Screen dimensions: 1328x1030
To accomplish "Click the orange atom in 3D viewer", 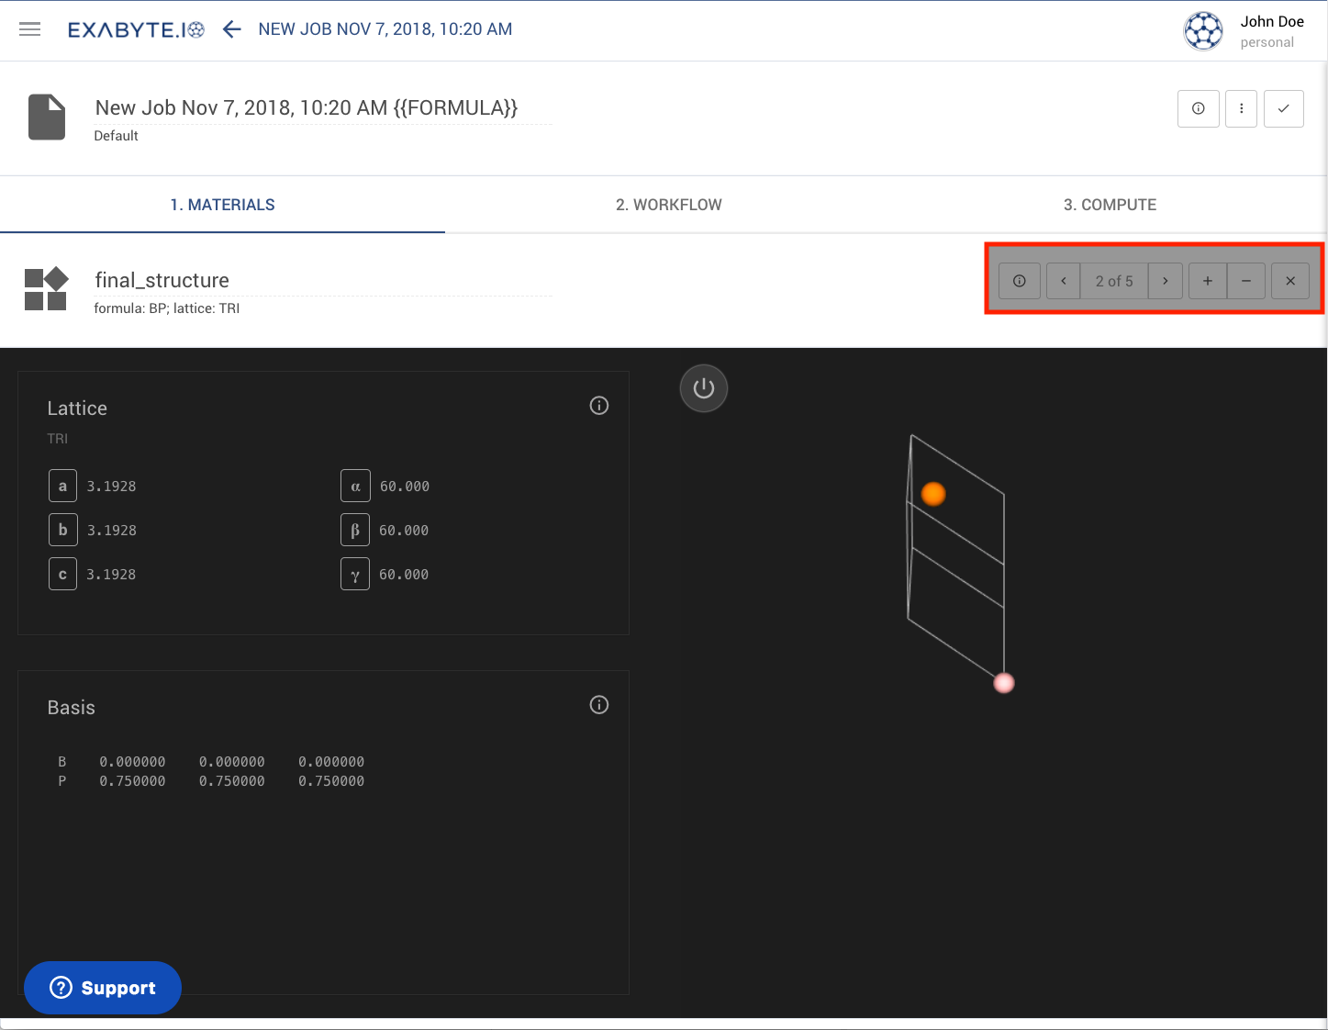I will (x=933, y=494).
